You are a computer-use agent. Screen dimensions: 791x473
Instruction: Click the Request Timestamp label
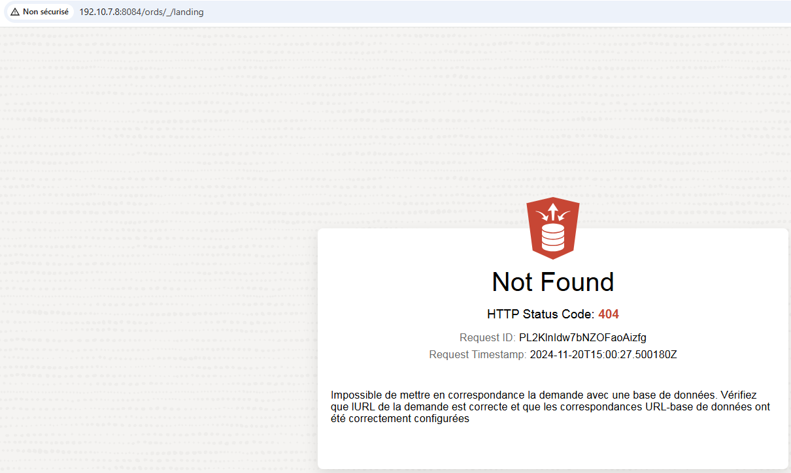478,355
